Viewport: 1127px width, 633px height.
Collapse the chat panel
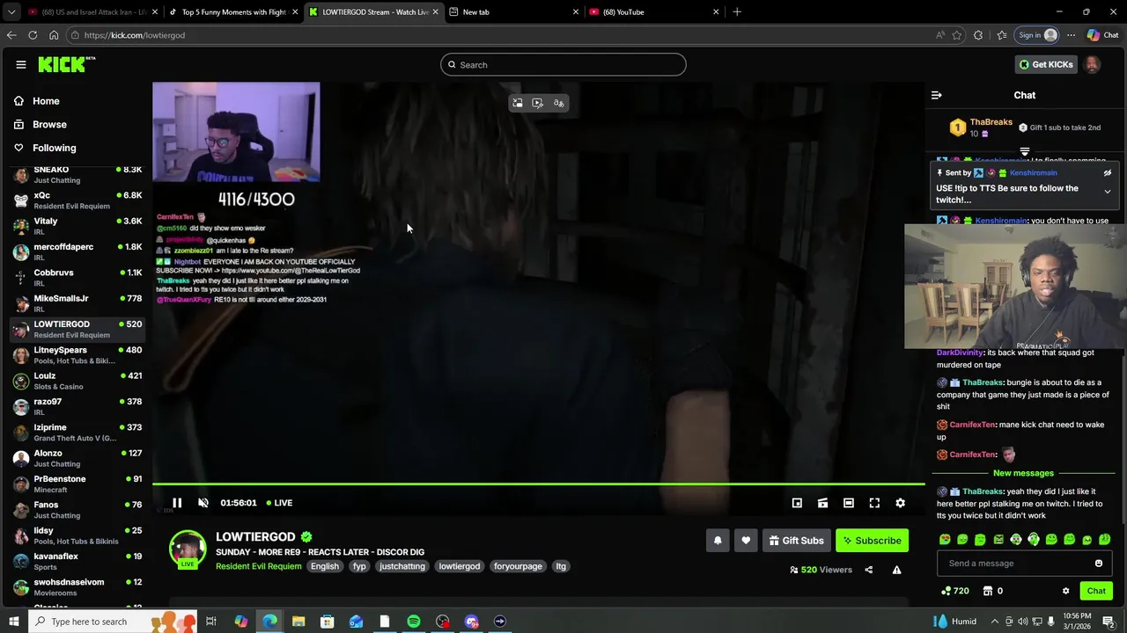937,95
